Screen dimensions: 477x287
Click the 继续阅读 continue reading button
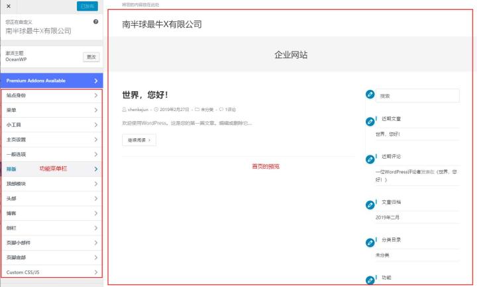(139, 140)
